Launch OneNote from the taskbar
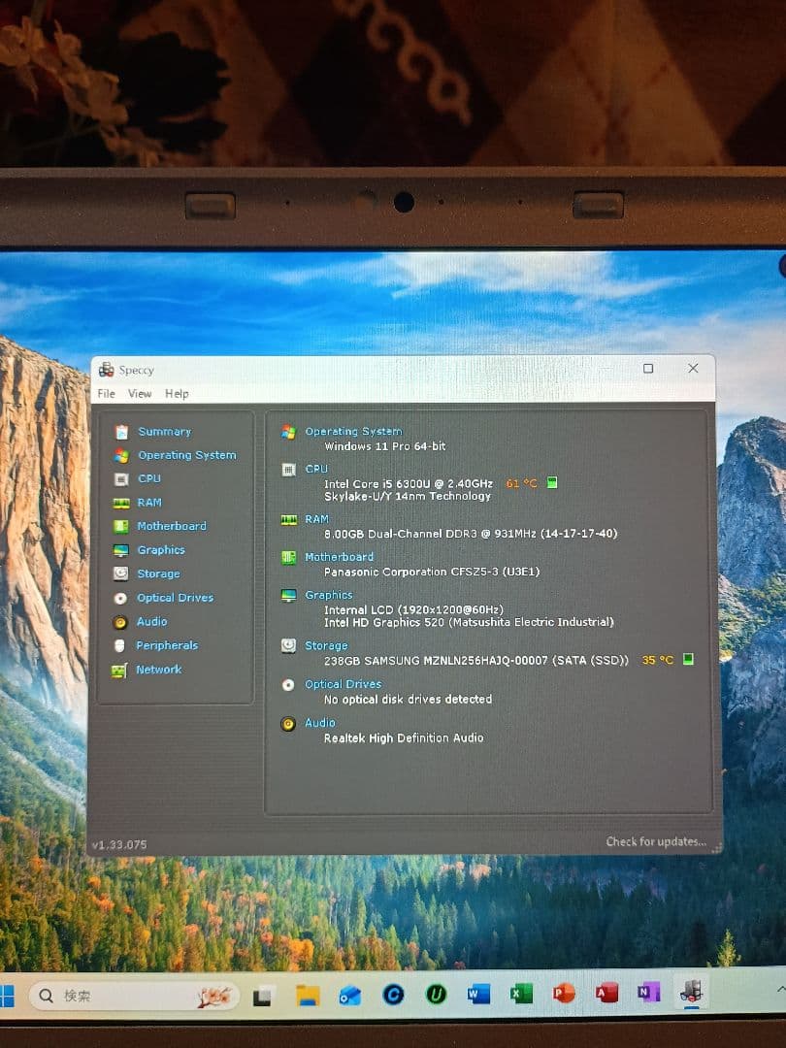 [648, 992]
